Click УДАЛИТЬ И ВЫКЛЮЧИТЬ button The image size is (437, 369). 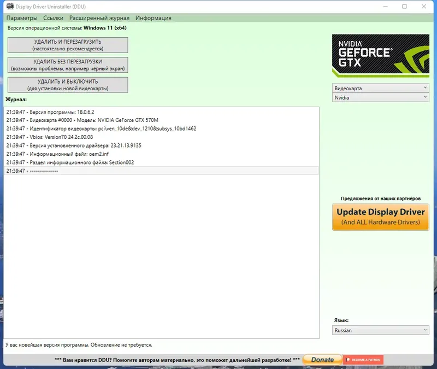(x=67, y=85)
